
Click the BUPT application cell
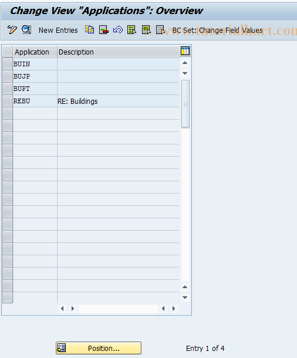coord(35,89)
